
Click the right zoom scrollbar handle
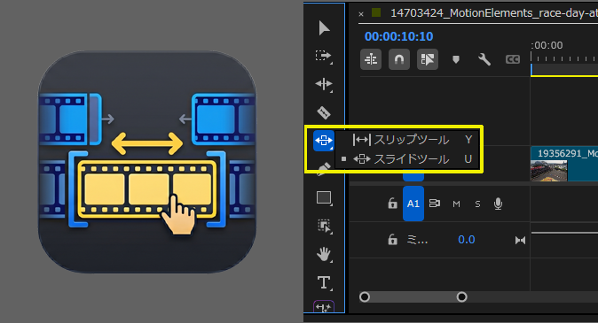(462, 296)
